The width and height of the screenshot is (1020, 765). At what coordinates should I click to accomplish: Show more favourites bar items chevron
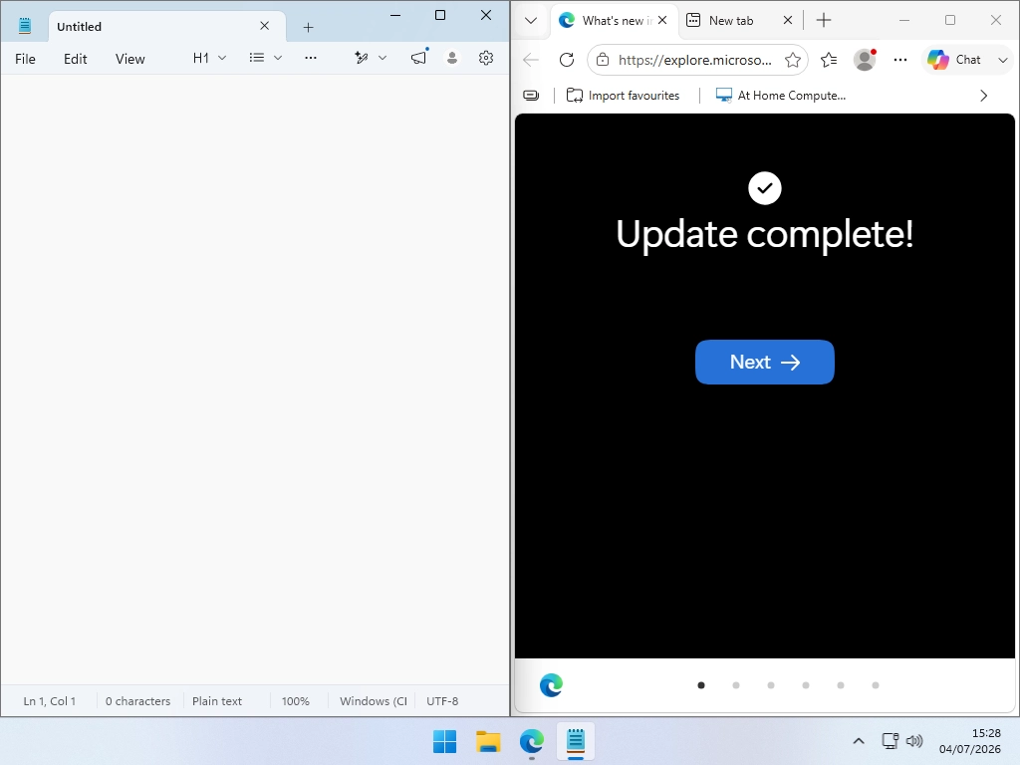pyautogui.click(x=983, y=96)
